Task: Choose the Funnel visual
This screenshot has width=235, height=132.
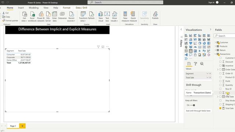Action: coord(191,43)
